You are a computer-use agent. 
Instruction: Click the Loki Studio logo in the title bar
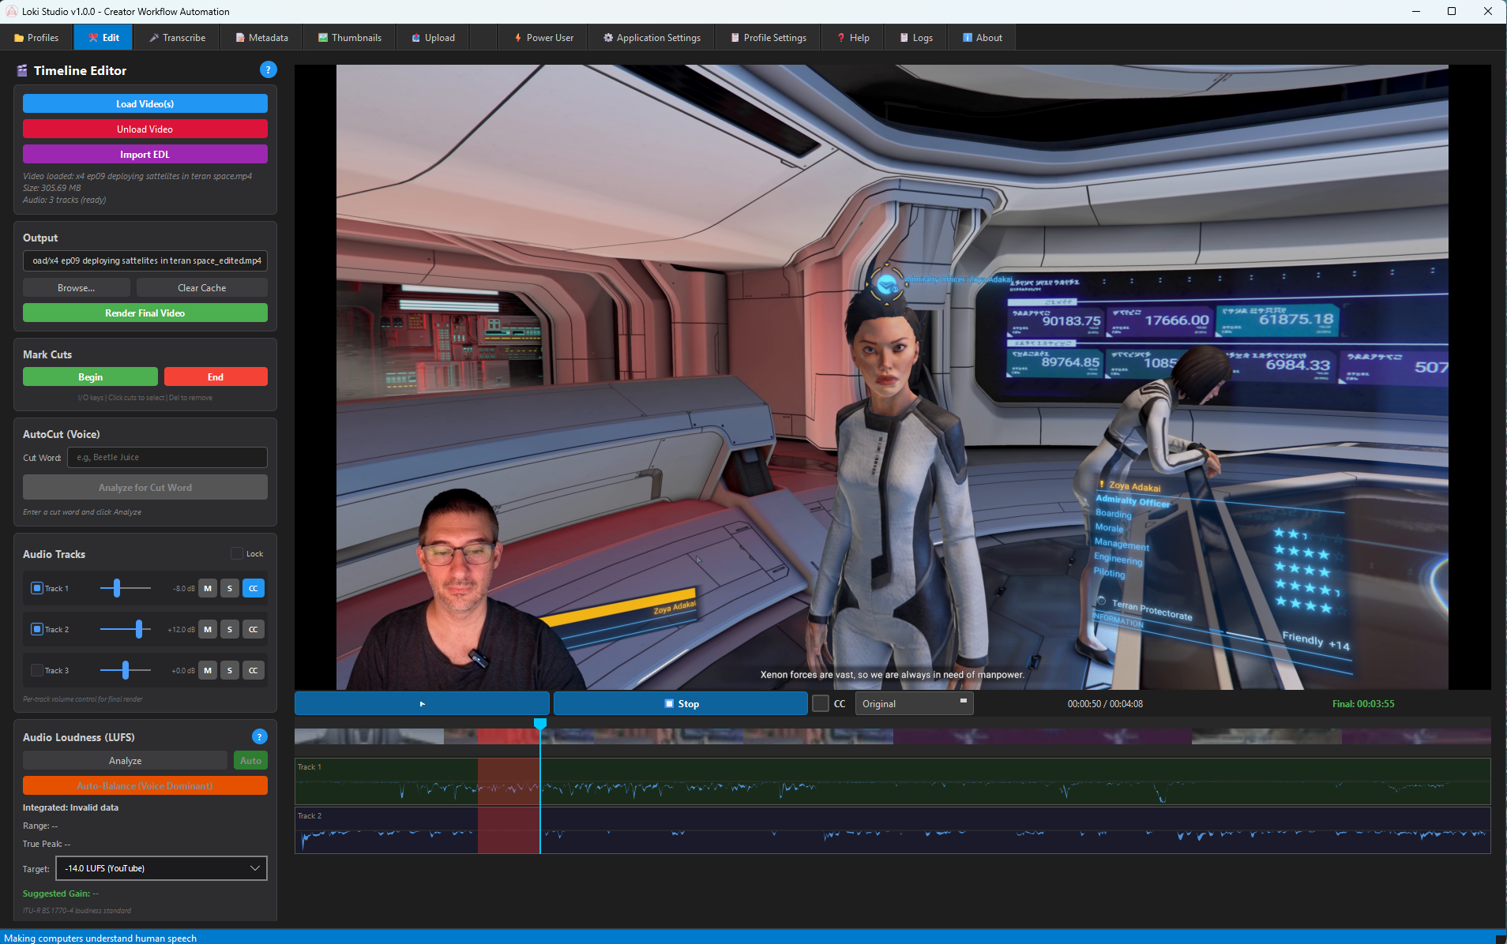click(10, 11)
